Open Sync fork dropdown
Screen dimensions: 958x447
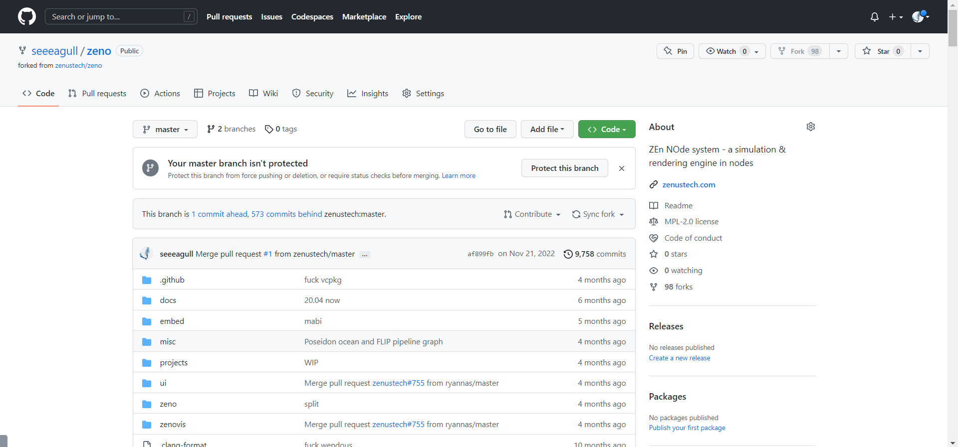pos(598,214)
